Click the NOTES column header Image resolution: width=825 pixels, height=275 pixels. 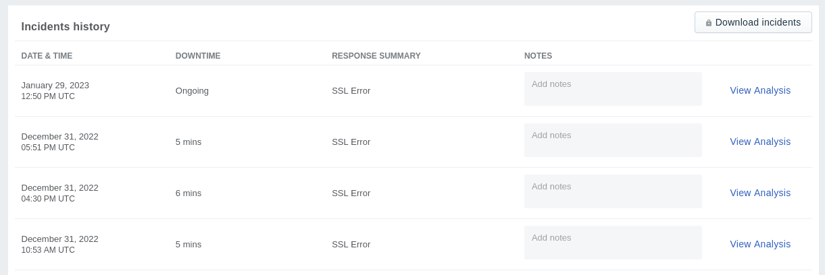[x=538, y=56]
